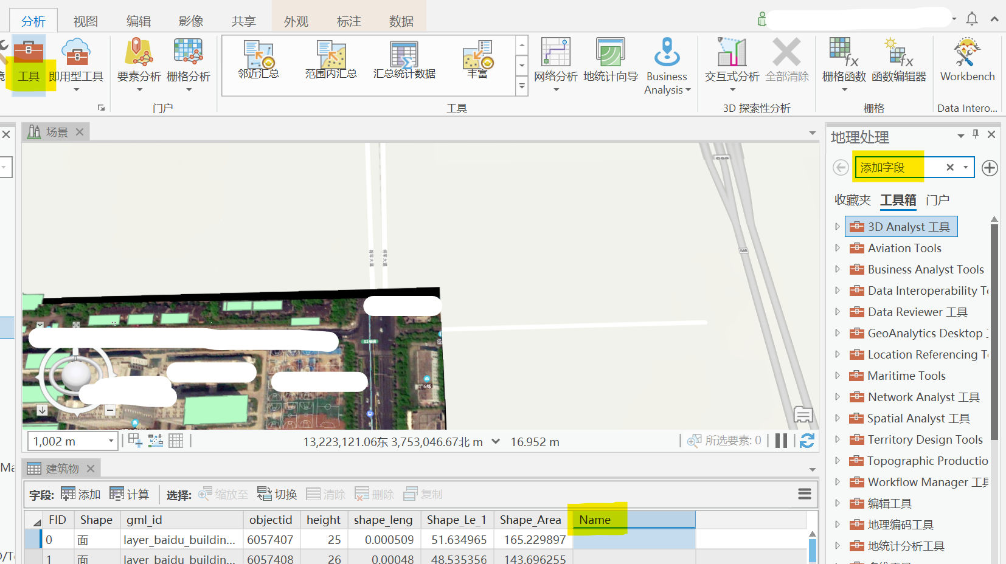Open the 地理处理 pane options menu
The height and width of the screenshot is (564, 1006).
[961, 136]
